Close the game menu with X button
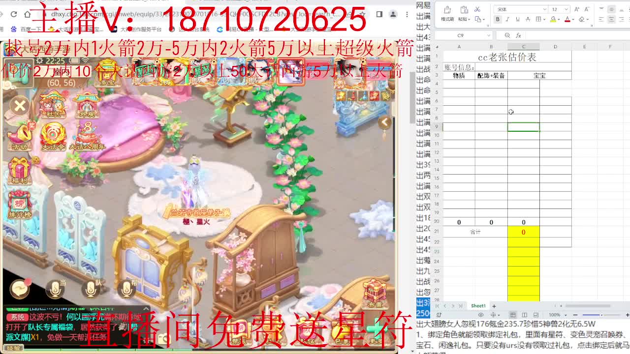Screen dimensions: 630x354 pyautogui.click(x=20, y=106)
